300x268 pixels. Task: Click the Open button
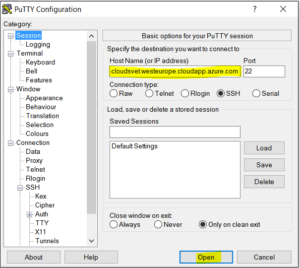tap(206, 257)
